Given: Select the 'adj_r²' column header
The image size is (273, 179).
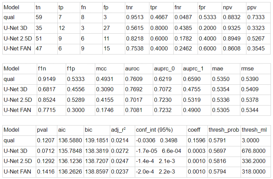Looking at the screenshot, I should (118, 130).
